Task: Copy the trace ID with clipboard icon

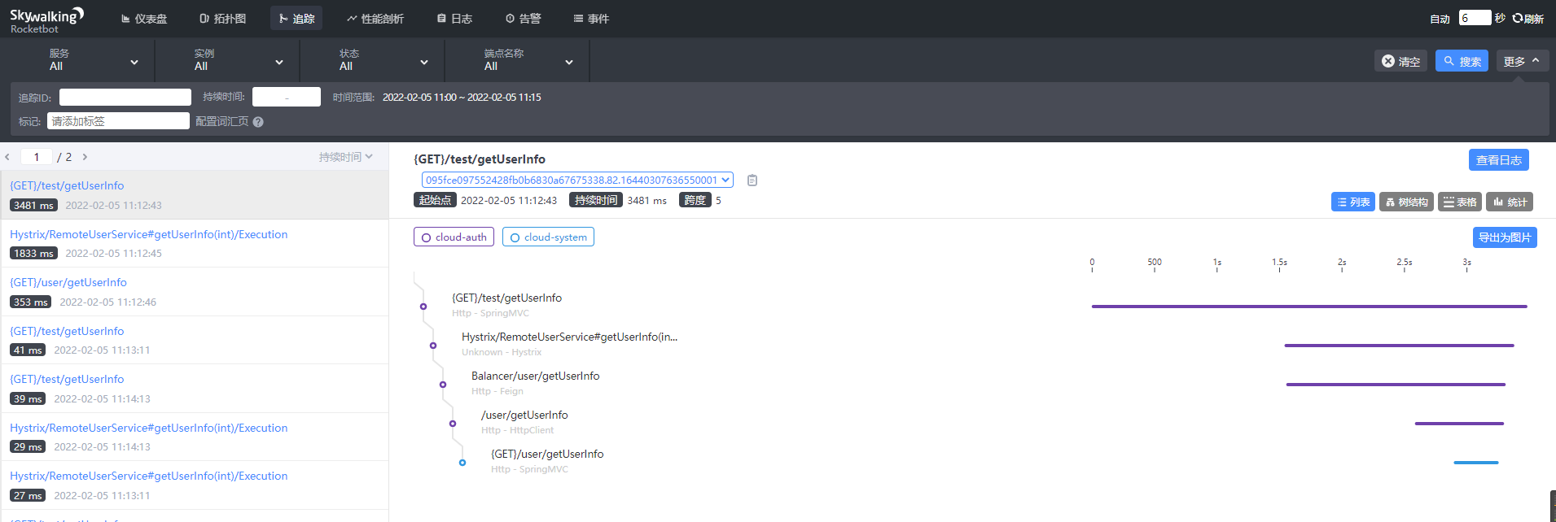Action: 752,181
